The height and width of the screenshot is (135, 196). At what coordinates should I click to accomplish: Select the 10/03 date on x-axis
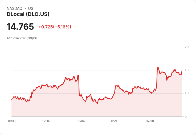(x=11, y=121)
